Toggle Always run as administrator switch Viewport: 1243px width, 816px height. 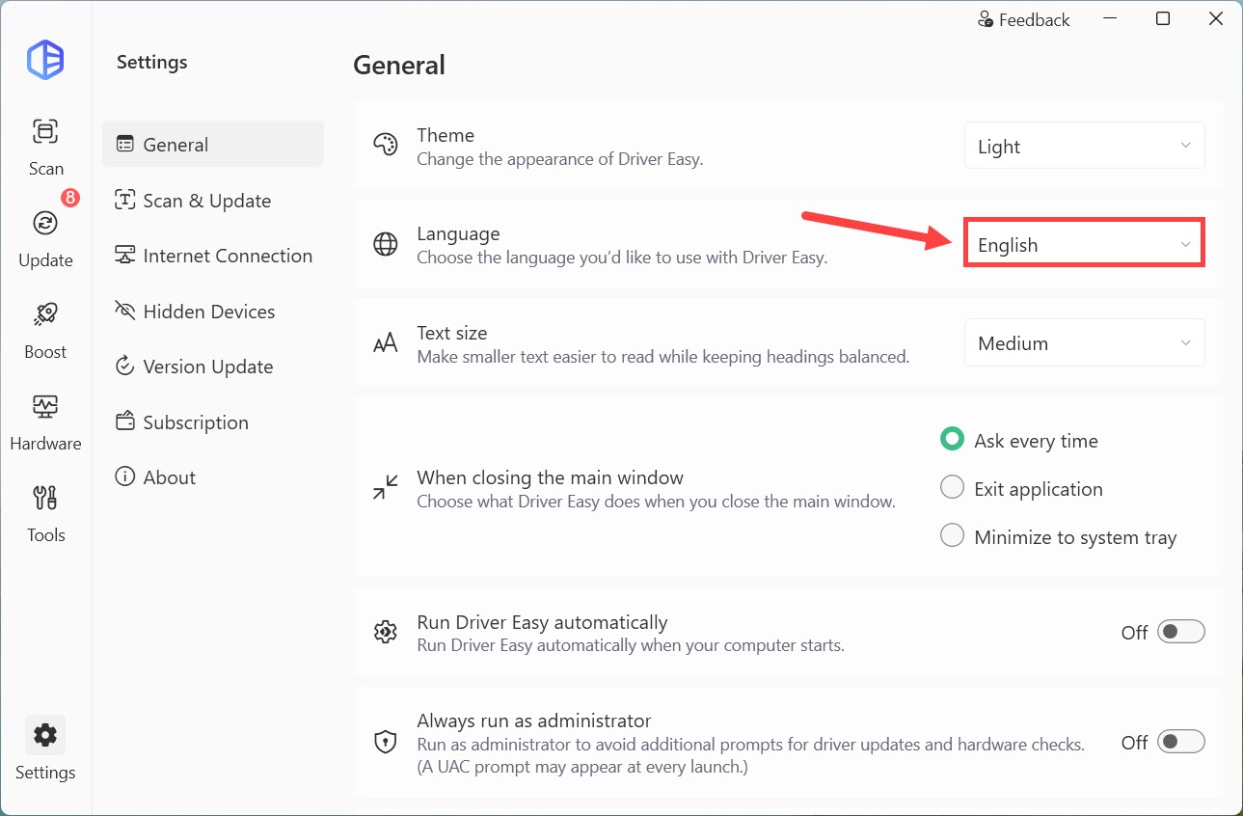pyautogui.click(x=1181, y=742)
